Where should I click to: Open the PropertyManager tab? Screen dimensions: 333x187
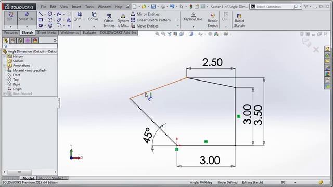tap(13, 41)
